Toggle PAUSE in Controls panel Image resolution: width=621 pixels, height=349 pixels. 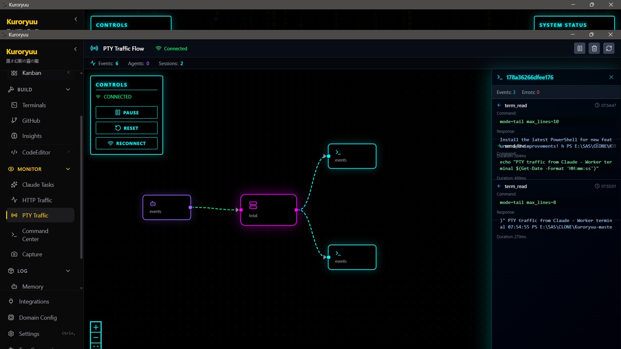point(127,112)
